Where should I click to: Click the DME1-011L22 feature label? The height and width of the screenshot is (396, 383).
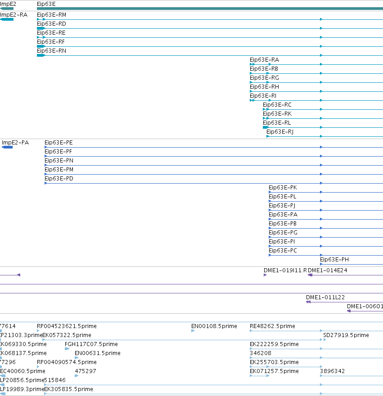click(325, 297)
